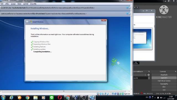Click the Settings (ตั้งค่า) button in OBS Controls
The height and width of the screenshot is (100, 177).
tap(164, 87)
